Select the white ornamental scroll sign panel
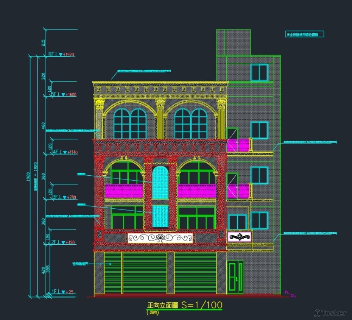352x320 pixels. (160, 238)
